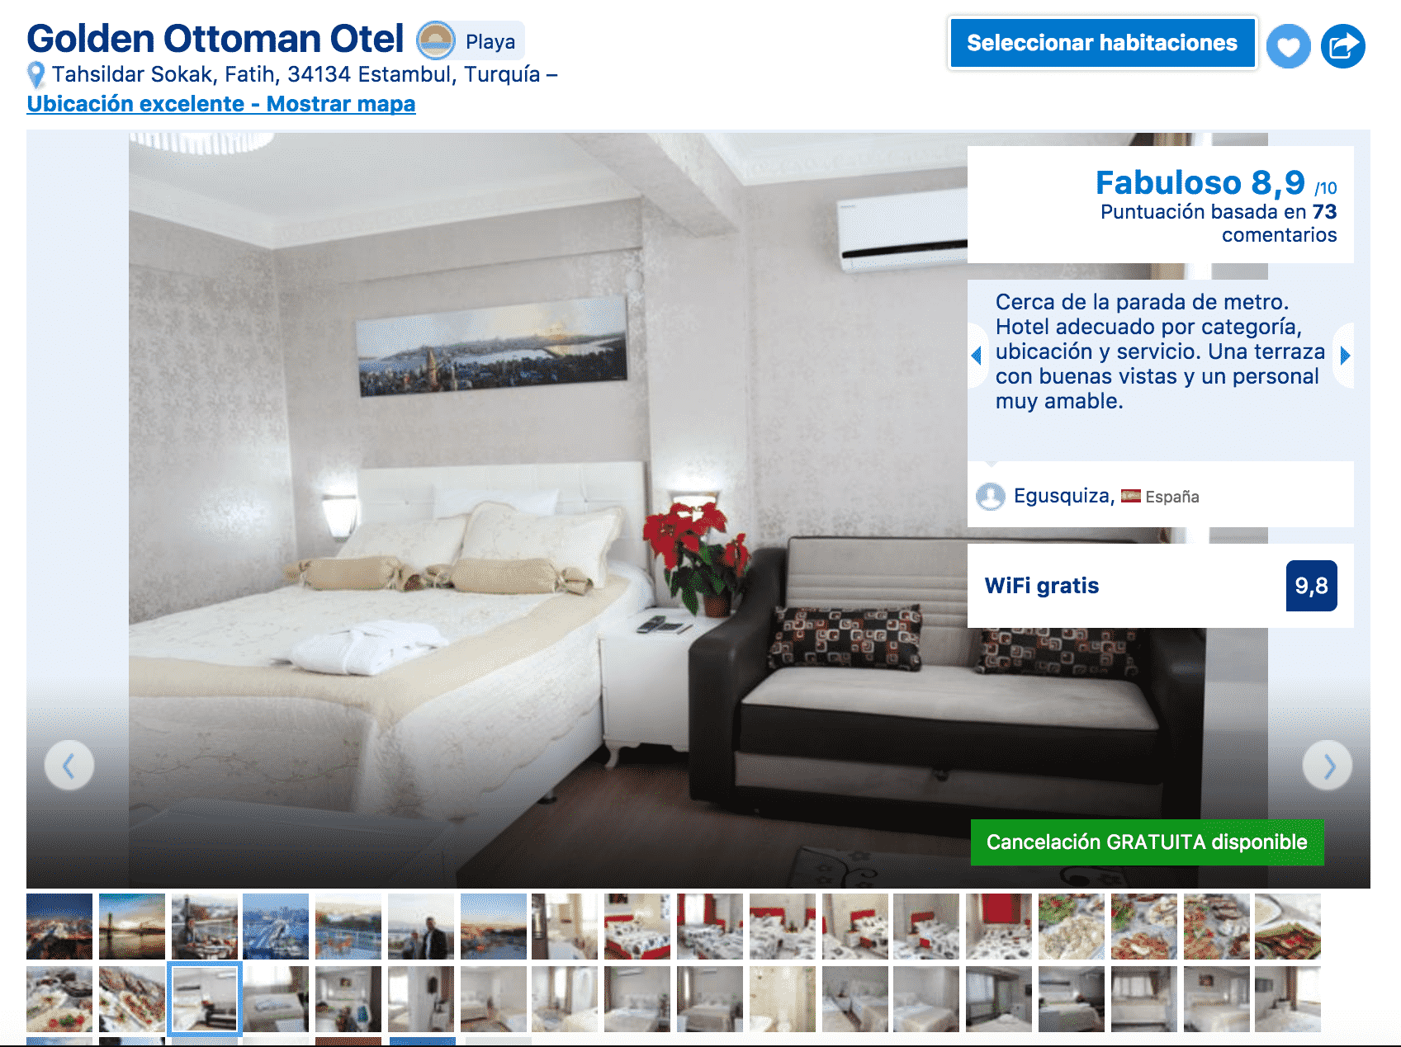This screenshot has width=1401, height=1047.
Task: Open the last food platter thumbnail in top row
Action: (x=1288, y=927)
